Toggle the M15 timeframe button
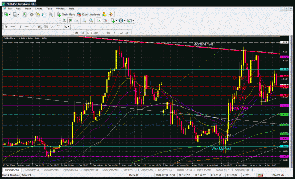Screen dimensions: 295x179 coord(89,33)
